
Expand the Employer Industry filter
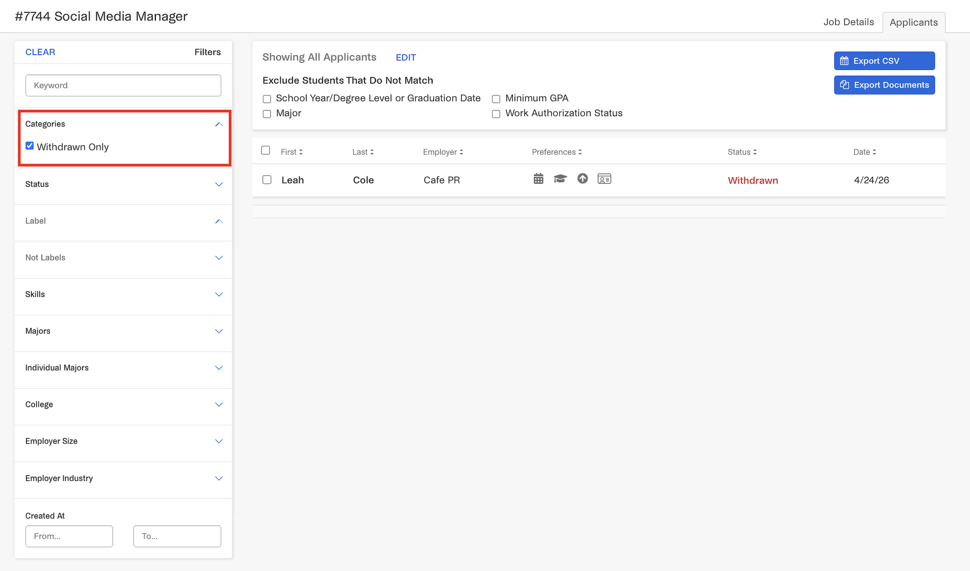219,478
